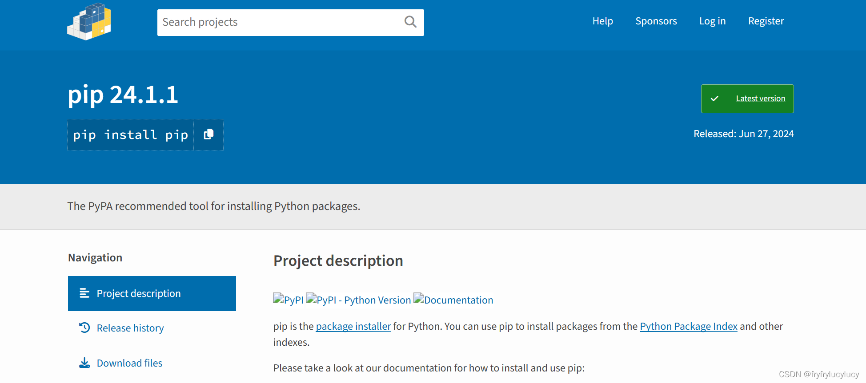Viewport: 866px width, 383px height.
Task: Click the broken PyPI badge image
Action: pyautogui.click(x=288, y=300)
